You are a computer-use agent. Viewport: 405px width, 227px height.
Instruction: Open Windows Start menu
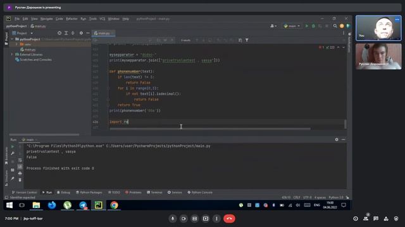[x=9, y=205]
